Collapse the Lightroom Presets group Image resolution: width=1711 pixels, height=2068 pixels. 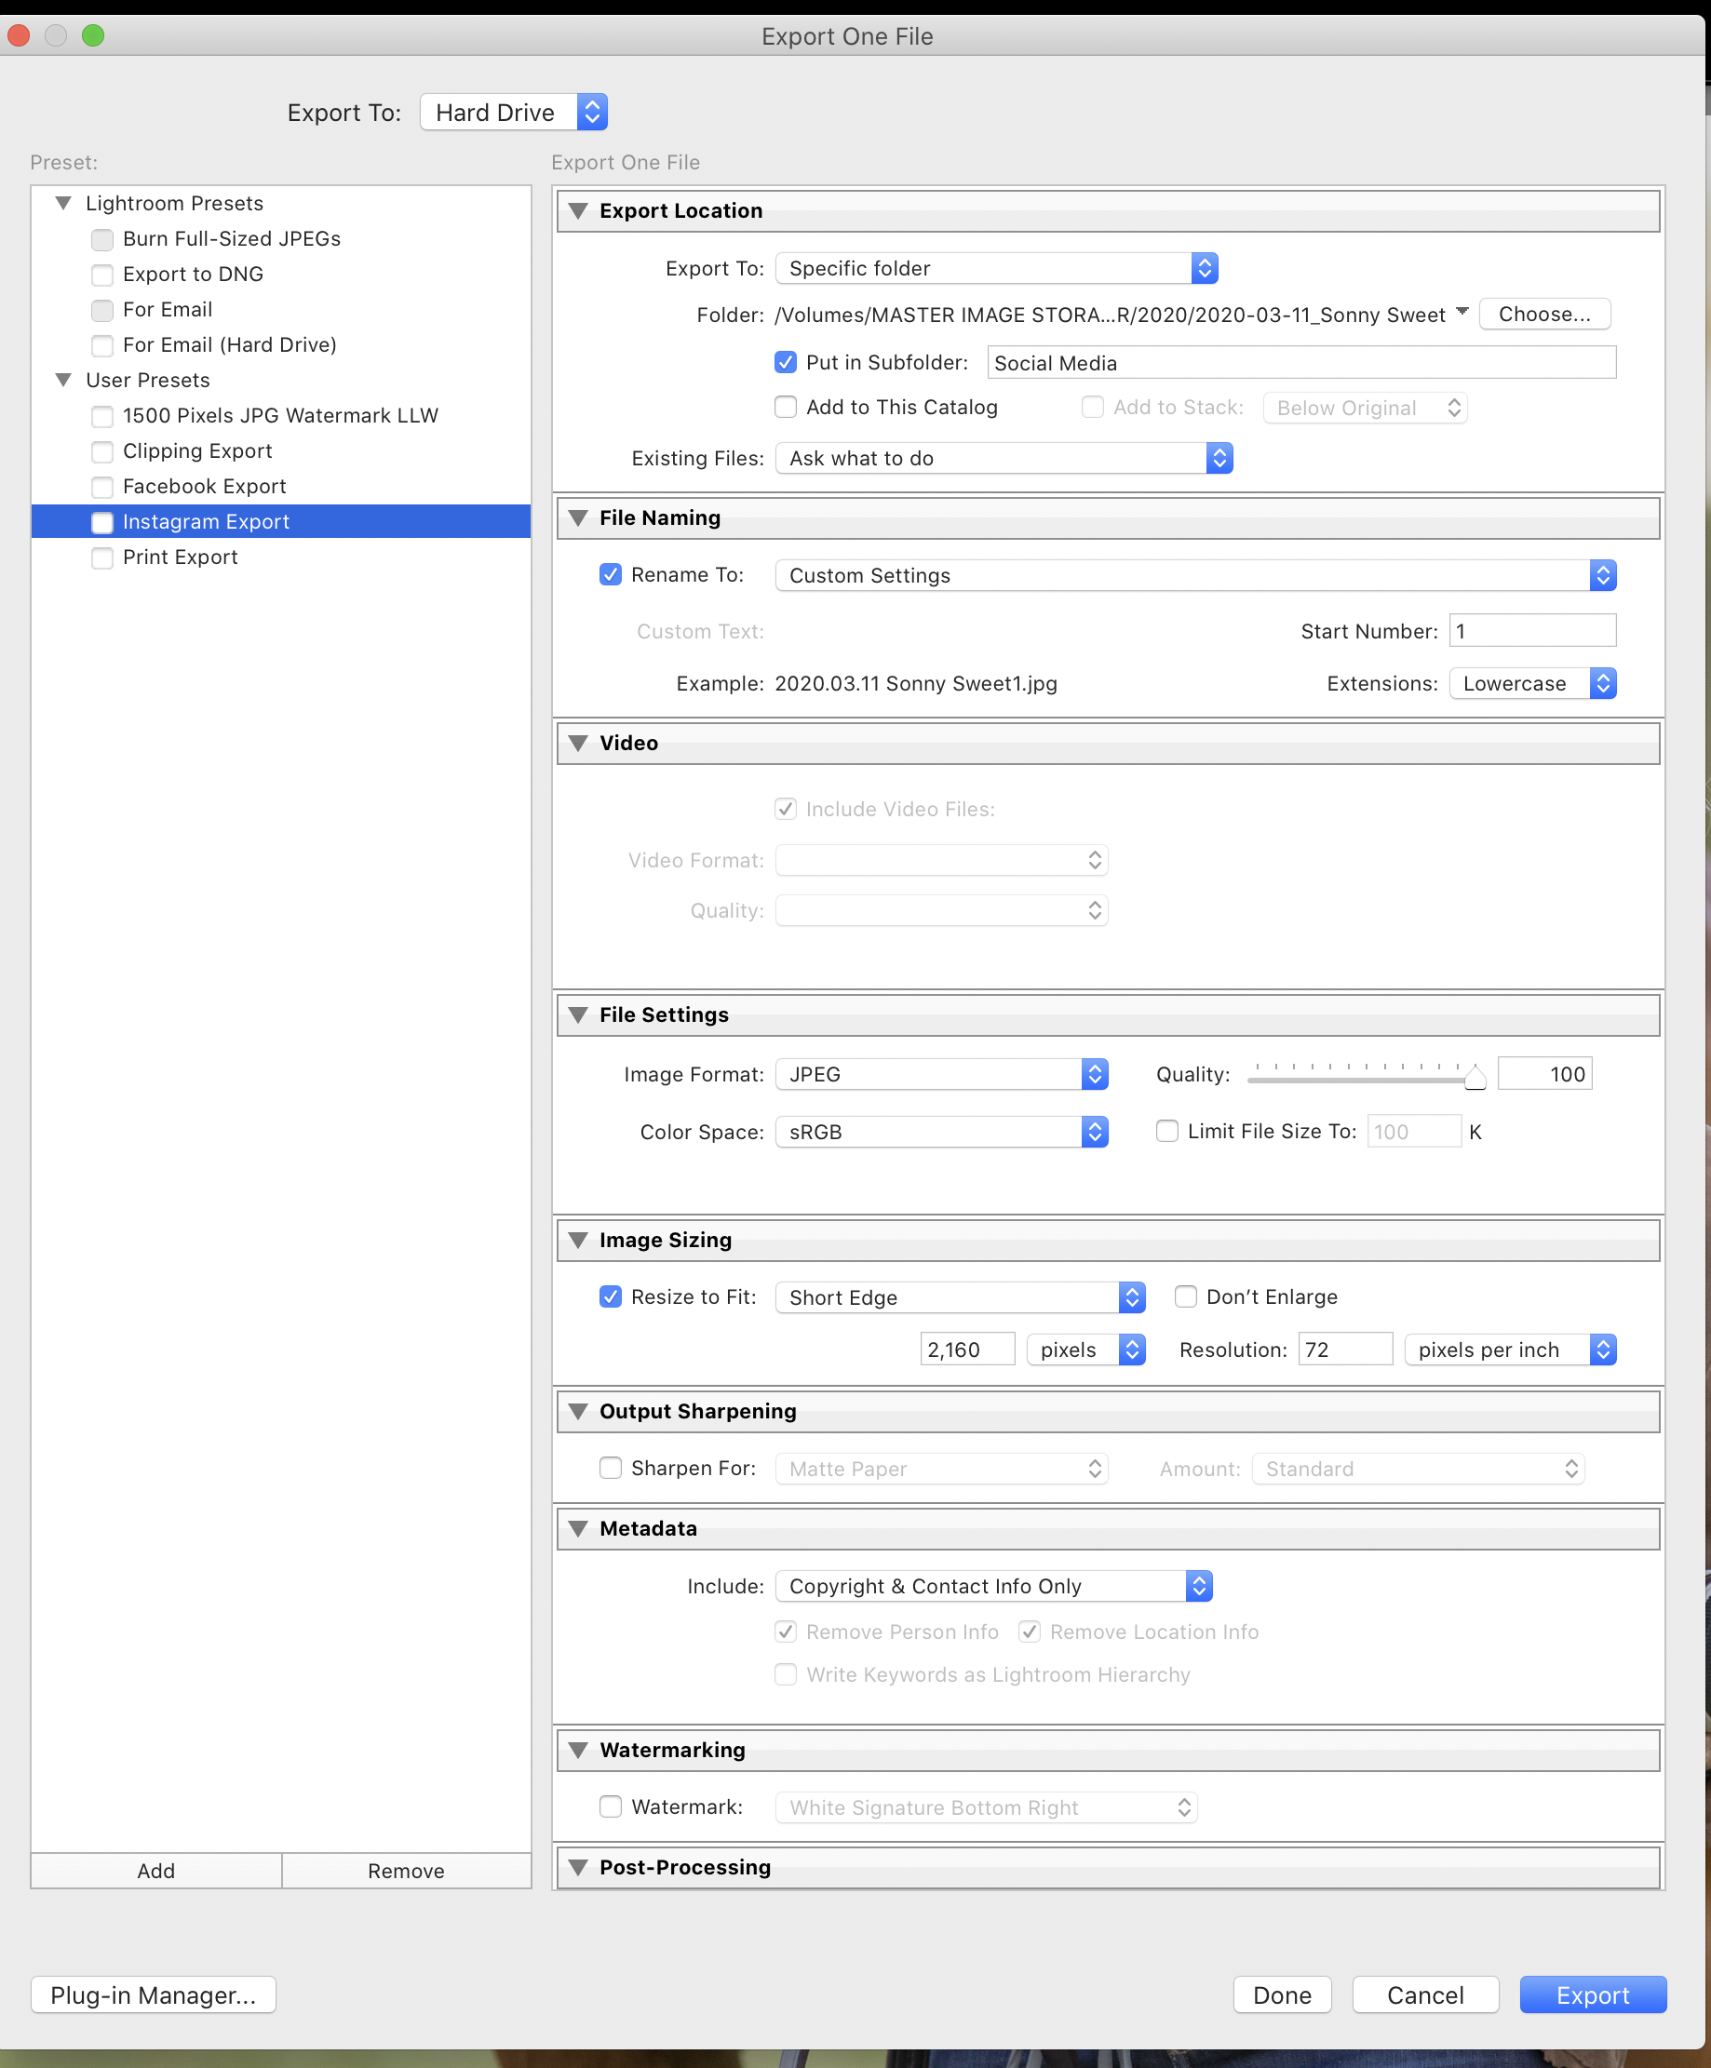[64, 203]
